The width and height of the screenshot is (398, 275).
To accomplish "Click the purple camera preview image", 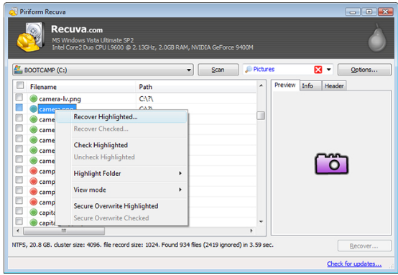I will click(x=331, y=164).
